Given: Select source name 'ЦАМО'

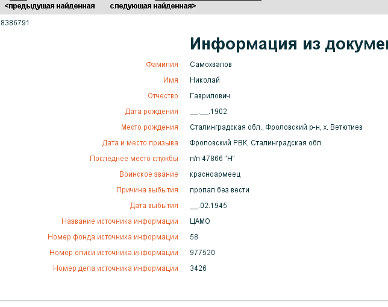Looking at the screenshot, I should pyautogui.click(x=200, y=221).
